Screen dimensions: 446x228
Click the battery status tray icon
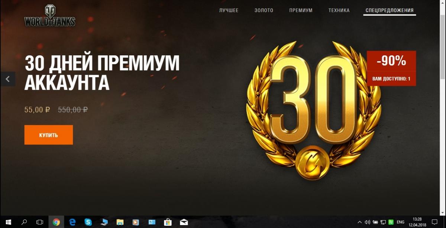coord(375,222)
